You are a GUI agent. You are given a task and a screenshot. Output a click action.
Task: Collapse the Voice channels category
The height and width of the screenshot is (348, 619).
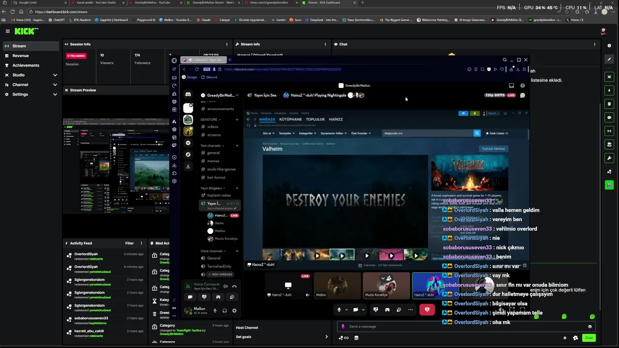(x=212, y=251)
